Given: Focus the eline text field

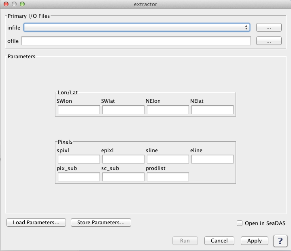Looking at the screenshot, I should coord(212,159).
